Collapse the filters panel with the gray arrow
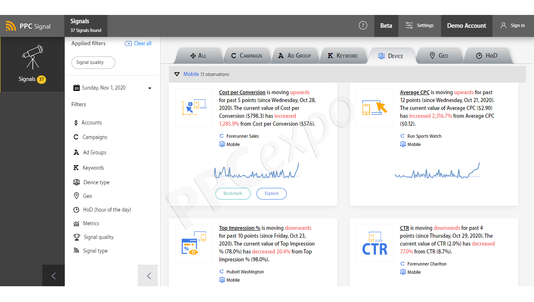This screenshot has height=302, width=534. coord(148,275)
